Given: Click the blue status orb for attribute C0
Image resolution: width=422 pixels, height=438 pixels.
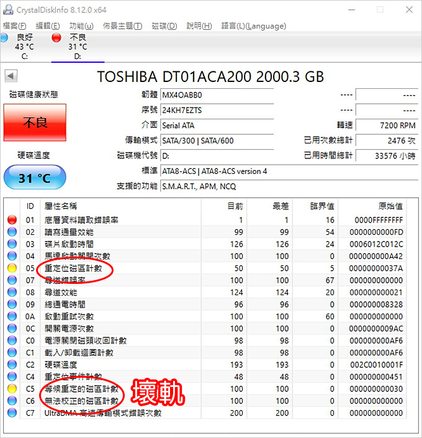Looking at the screenshot, I should tap(12, 340).
